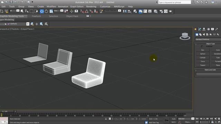The image size is (221, 124).
Task: Click the object name input field
Action: coord(208,74)
